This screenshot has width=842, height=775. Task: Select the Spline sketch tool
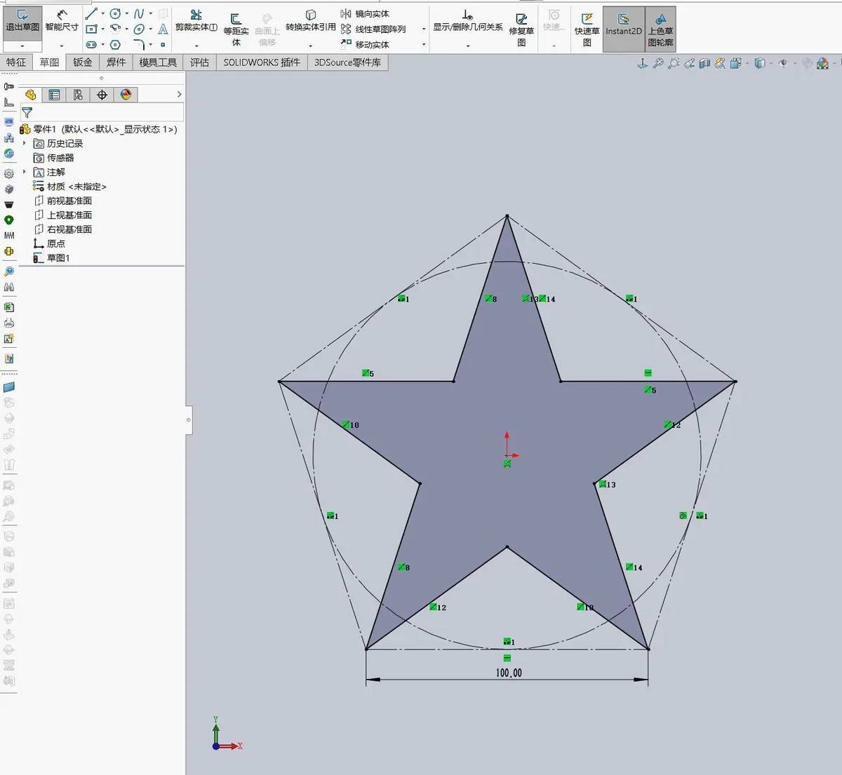click(139, 13)
